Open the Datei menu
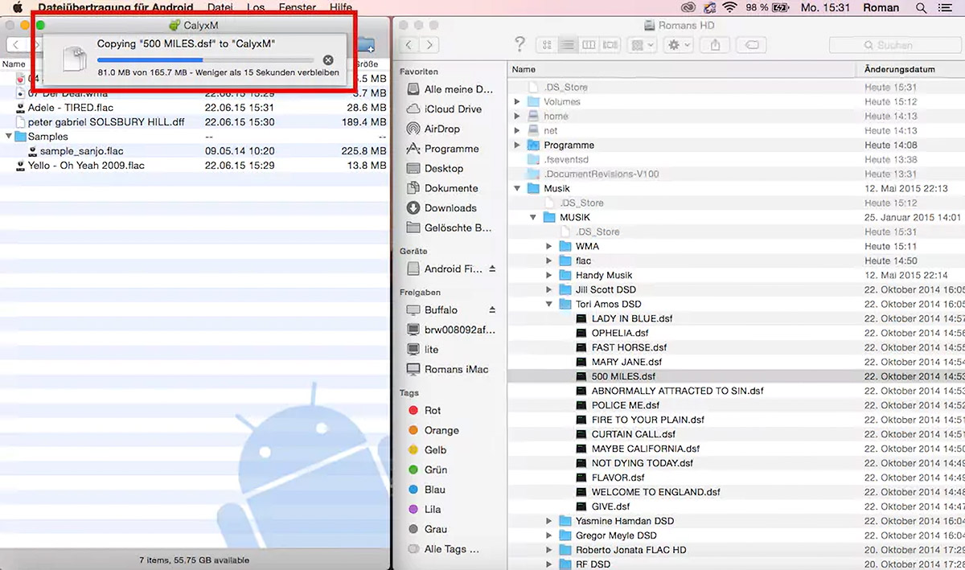This screenshot has width=965, height=570. 220,7
